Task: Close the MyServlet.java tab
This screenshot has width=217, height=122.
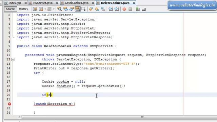Action: (x=57, y=3)
